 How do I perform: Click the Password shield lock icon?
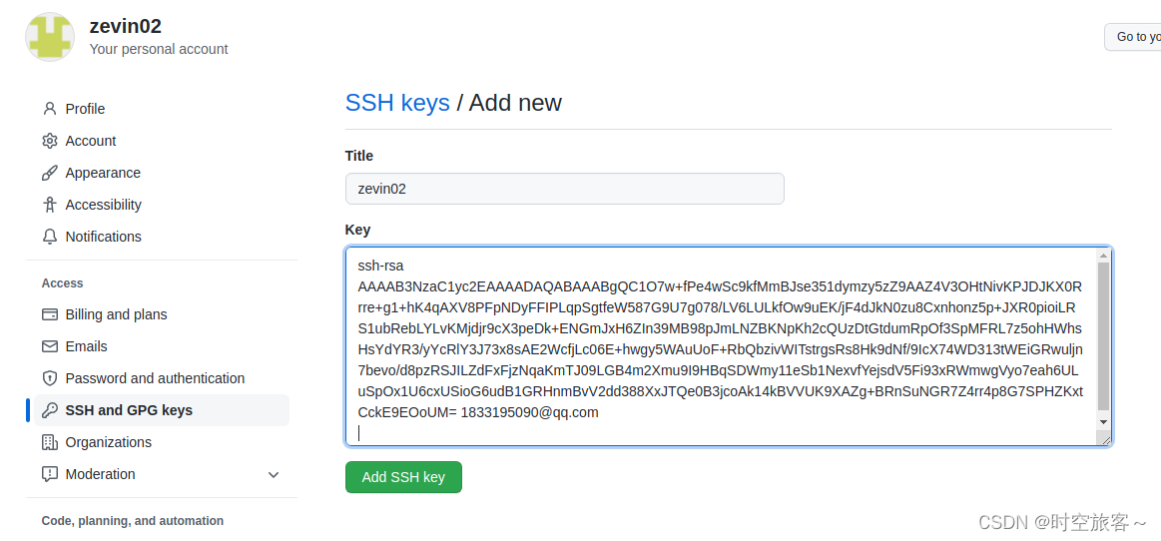coord(50,378)
